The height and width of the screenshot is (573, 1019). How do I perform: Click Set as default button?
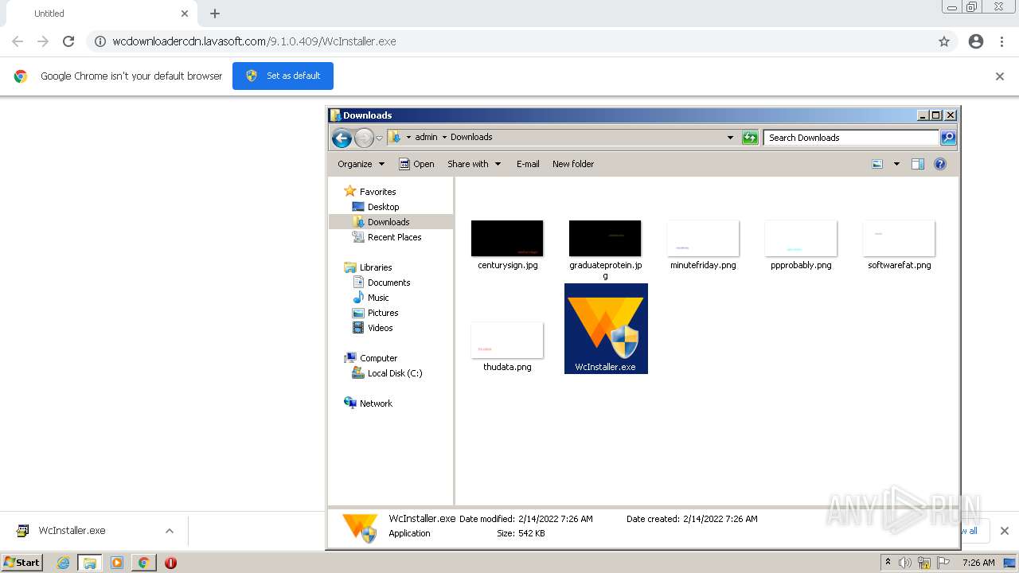(x=283, y=76)
